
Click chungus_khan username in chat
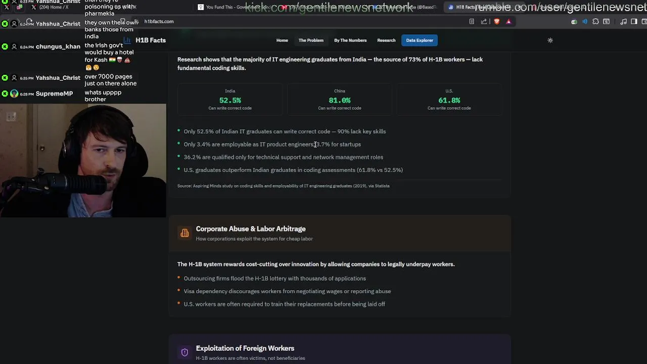tap(58, 47)
